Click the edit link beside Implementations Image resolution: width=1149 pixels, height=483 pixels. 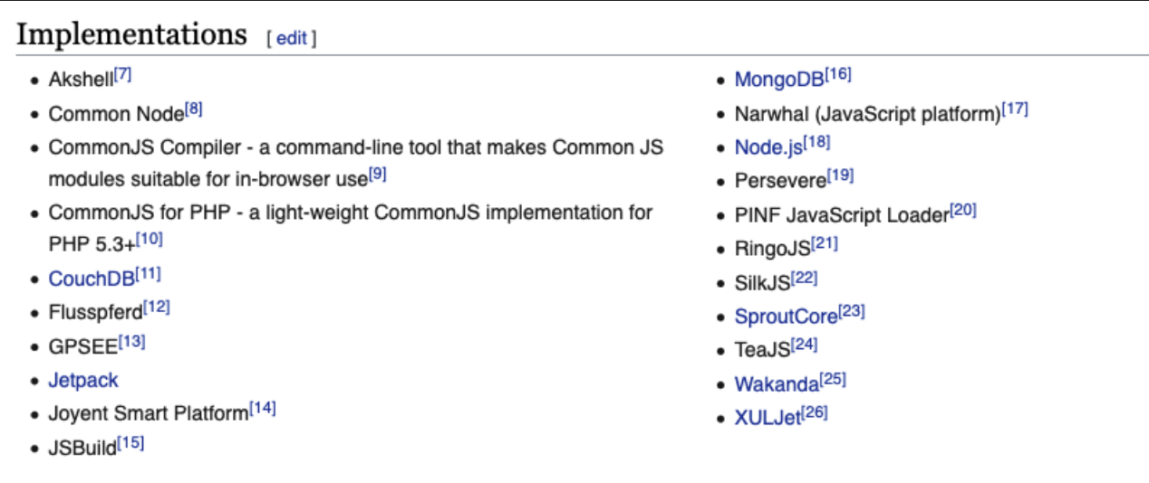click(x=291, y=38)
